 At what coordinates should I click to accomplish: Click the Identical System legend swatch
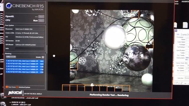[x=17, y=87]
